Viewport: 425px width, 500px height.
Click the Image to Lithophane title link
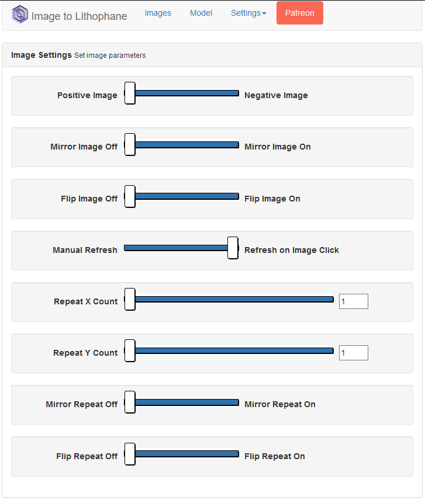pyautogui.click(x=79, y=16)
